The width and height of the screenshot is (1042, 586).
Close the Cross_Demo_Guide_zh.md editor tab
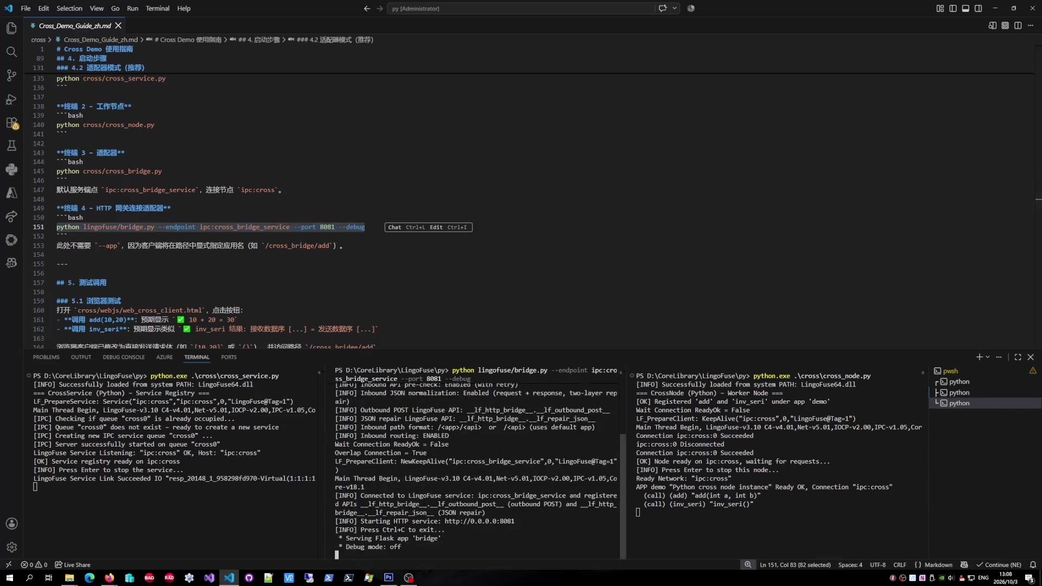point(118,26)
